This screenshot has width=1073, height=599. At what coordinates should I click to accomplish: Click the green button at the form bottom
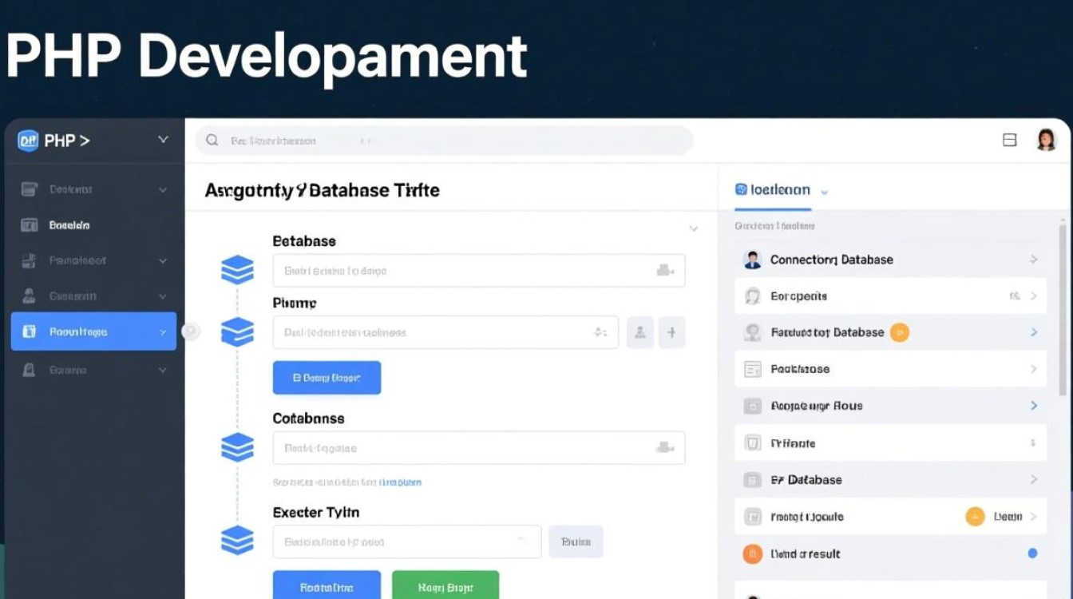445,587
